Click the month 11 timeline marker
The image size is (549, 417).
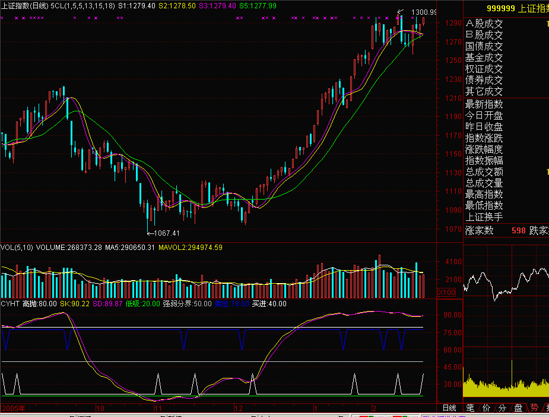tap(158, 408)
